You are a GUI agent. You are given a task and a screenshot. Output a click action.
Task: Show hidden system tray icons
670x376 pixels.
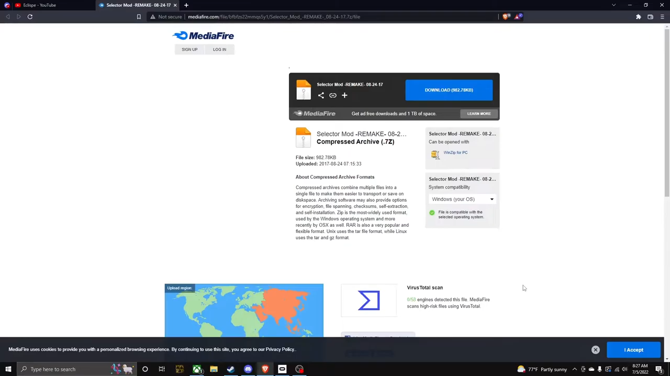point(574,369)
